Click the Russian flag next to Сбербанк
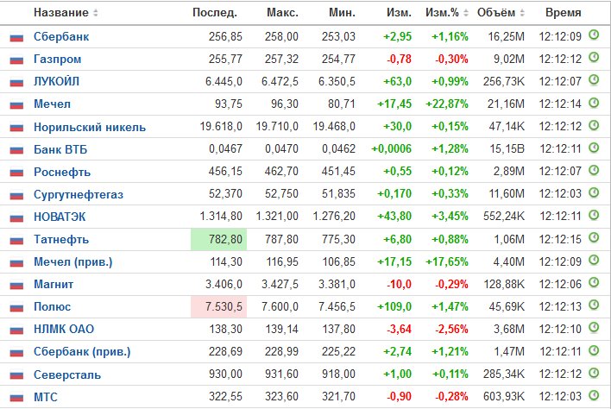This screenshot has width=611, height=409. pos(16,37)
